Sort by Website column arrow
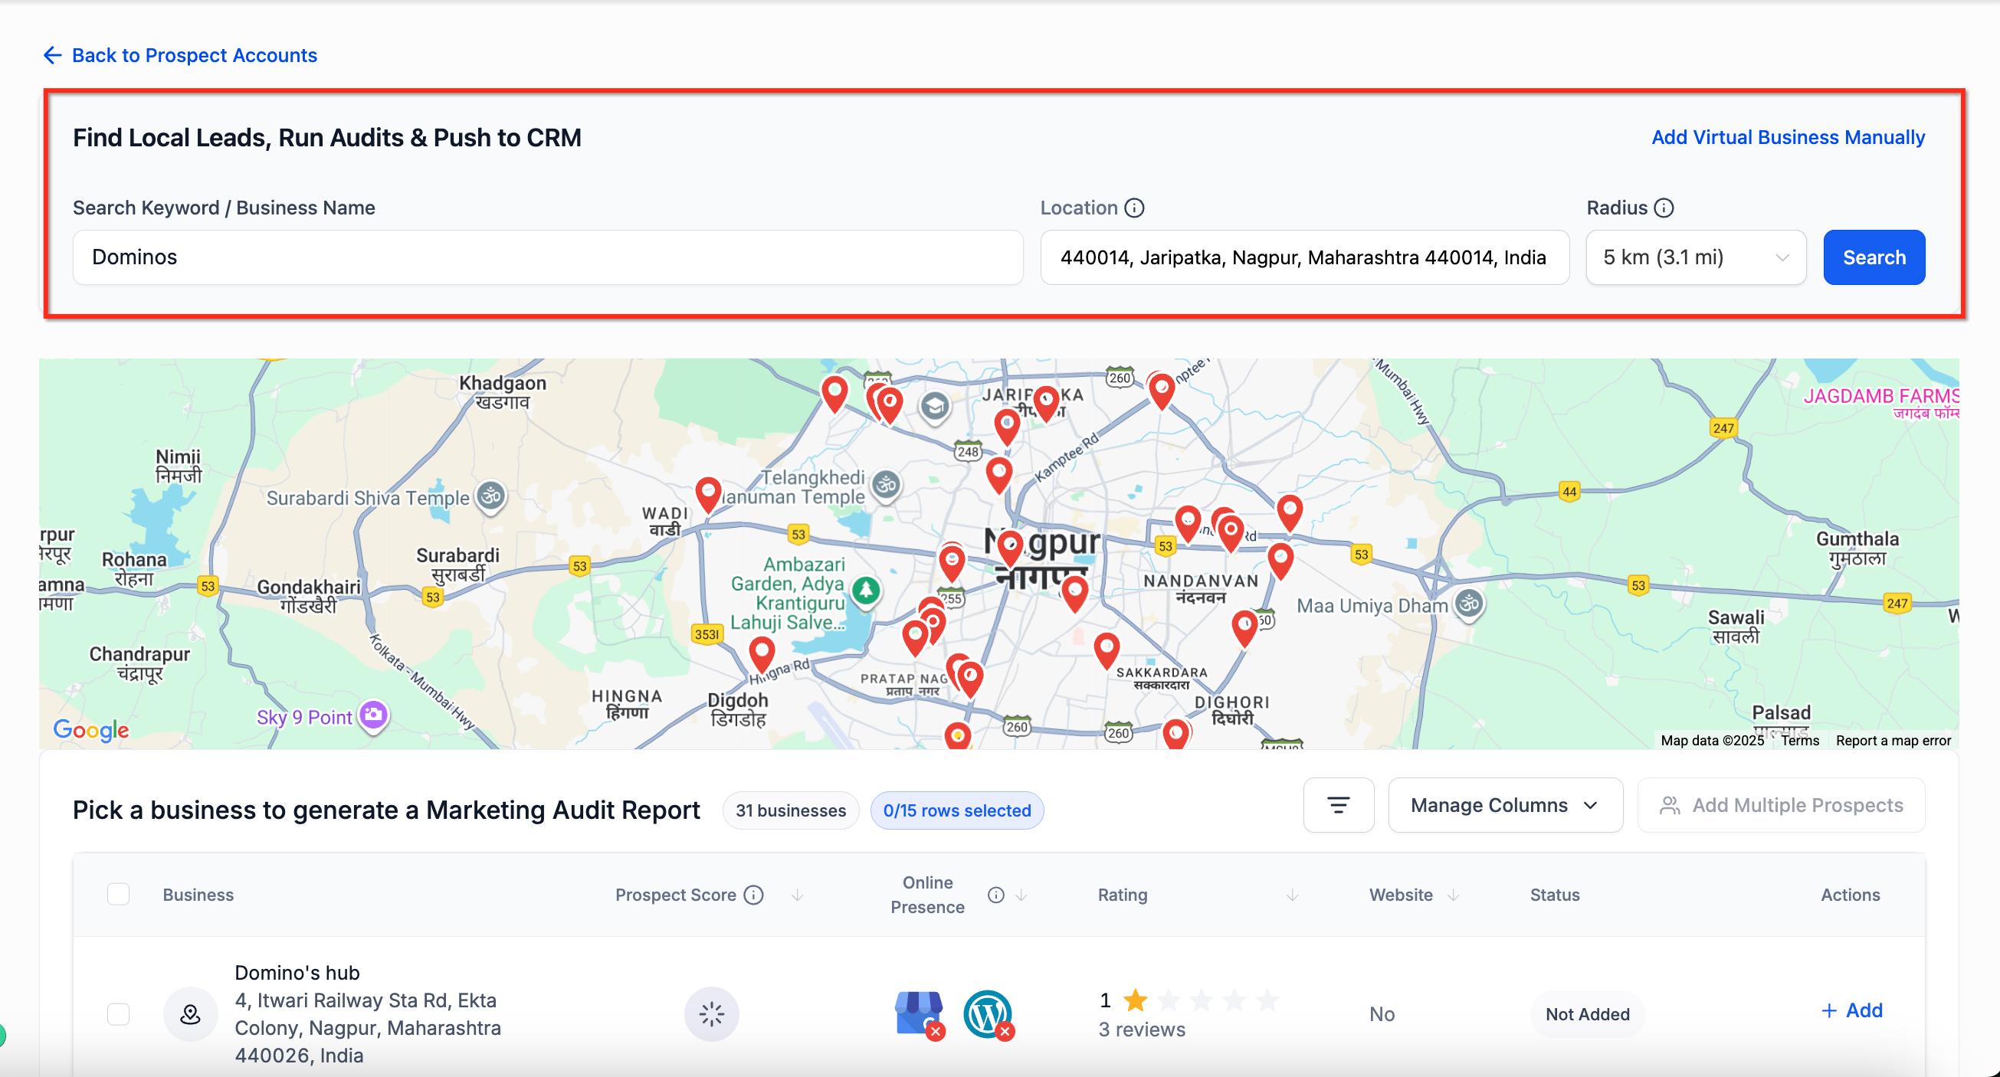Screen dimensions: 2000x1077 [x=1454, y=895]
